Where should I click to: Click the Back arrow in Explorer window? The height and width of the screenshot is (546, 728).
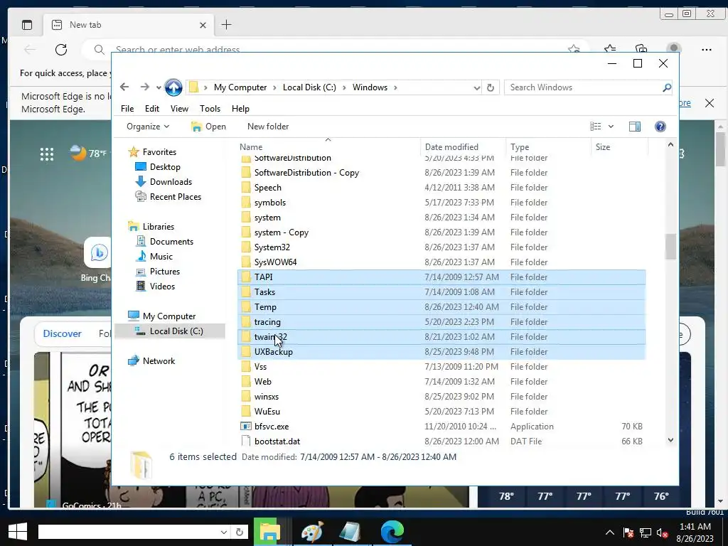(124, 87)
